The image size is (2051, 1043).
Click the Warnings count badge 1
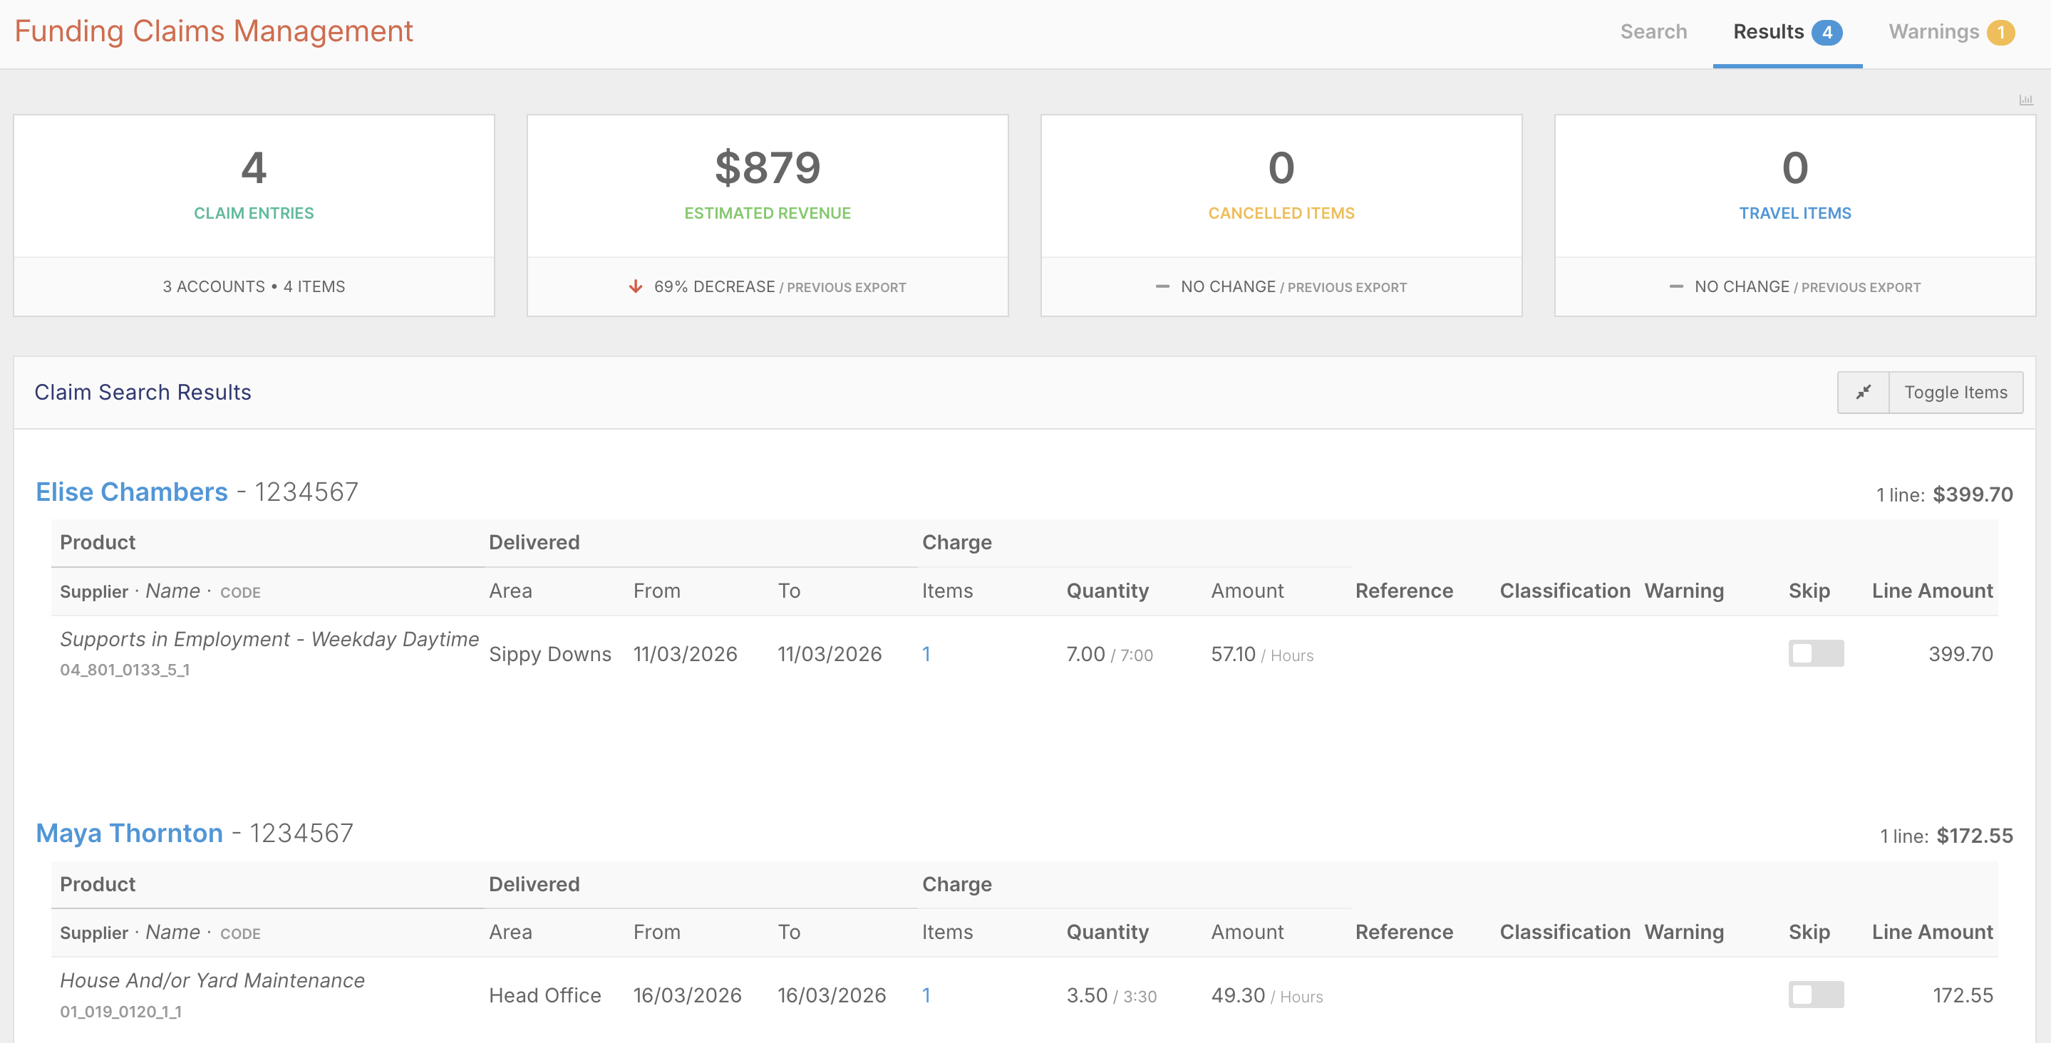pyautogui.click(x=2001, y=33)
